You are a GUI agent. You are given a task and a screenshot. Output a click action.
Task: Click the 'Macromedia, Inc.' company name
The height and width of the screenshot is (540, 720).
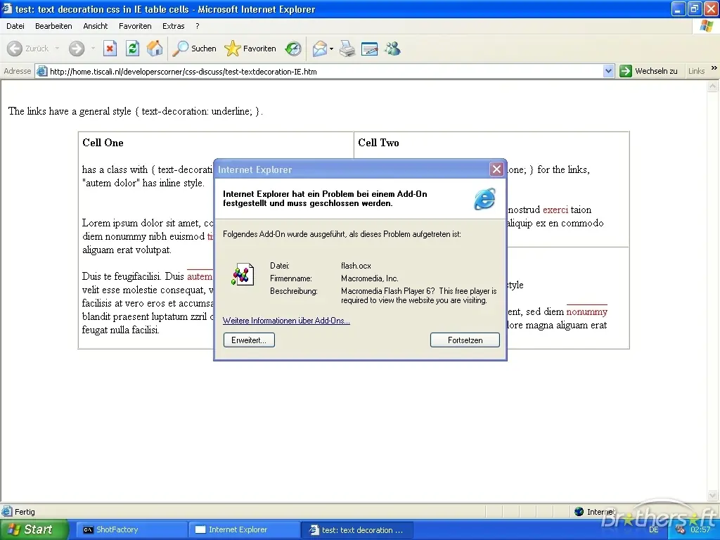pyautogui.click(x=370, y=278)
